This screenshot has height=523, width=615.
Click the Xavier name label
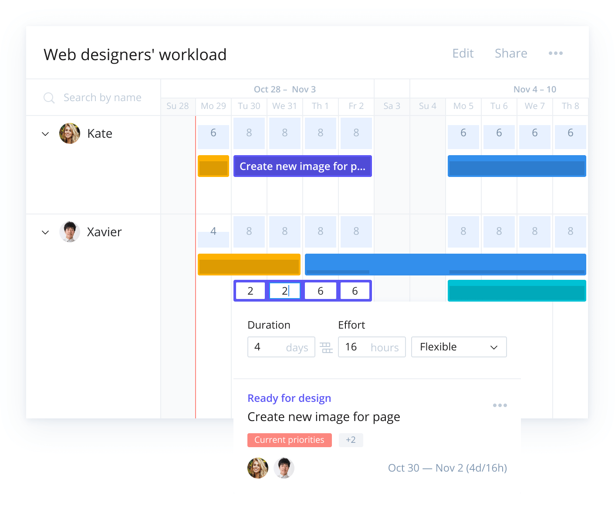[x=105, y=232]
